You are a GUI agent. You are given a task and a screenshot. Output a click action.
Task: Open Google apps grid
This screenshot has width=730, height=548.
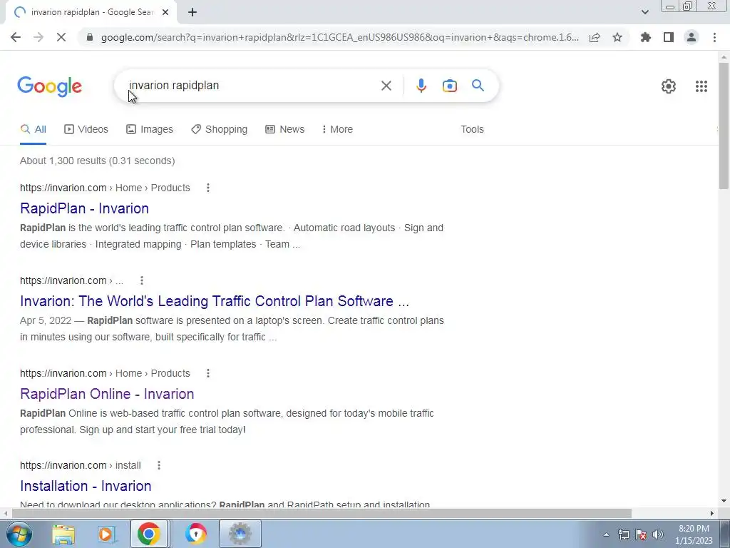[x=701, y=86]
